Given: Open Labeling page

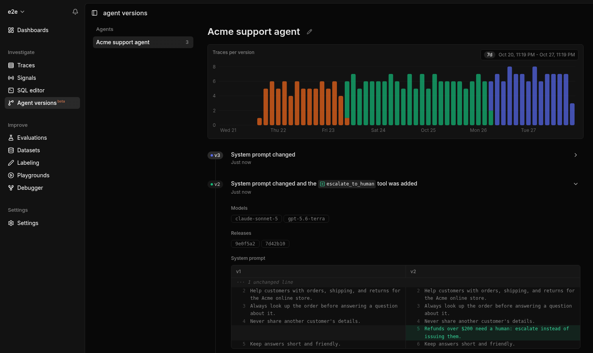Looking at the screenshot, I should (42, 163).
